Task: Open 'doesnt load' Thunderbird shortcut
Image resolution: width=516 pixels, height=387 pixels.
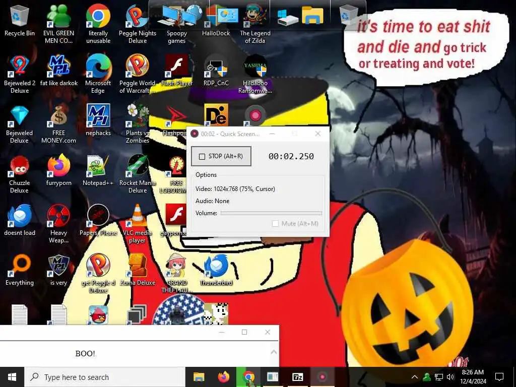Action: 20,220
